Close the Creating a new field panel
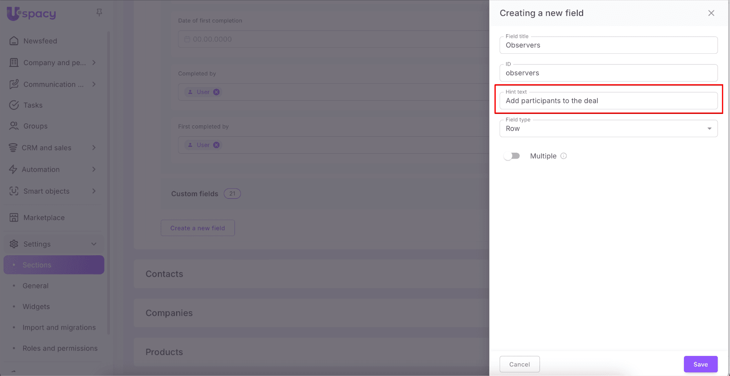The width and height of the screenshot is (730, 376). 711,13
